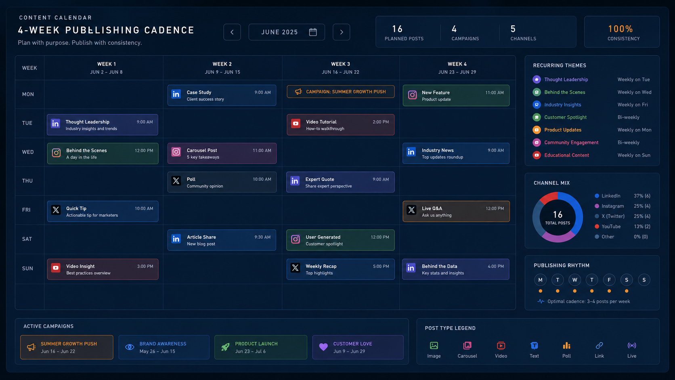This screenshot has height=380, width=675.
Task: Click the LinkedIn icon on Industry News post
Action: pos(411,152)
